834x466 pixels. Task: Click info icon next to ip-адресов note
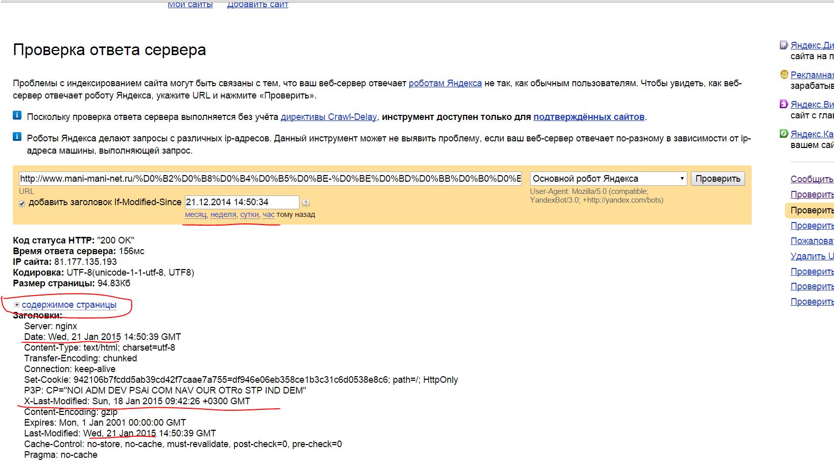(x=17, y=137)
